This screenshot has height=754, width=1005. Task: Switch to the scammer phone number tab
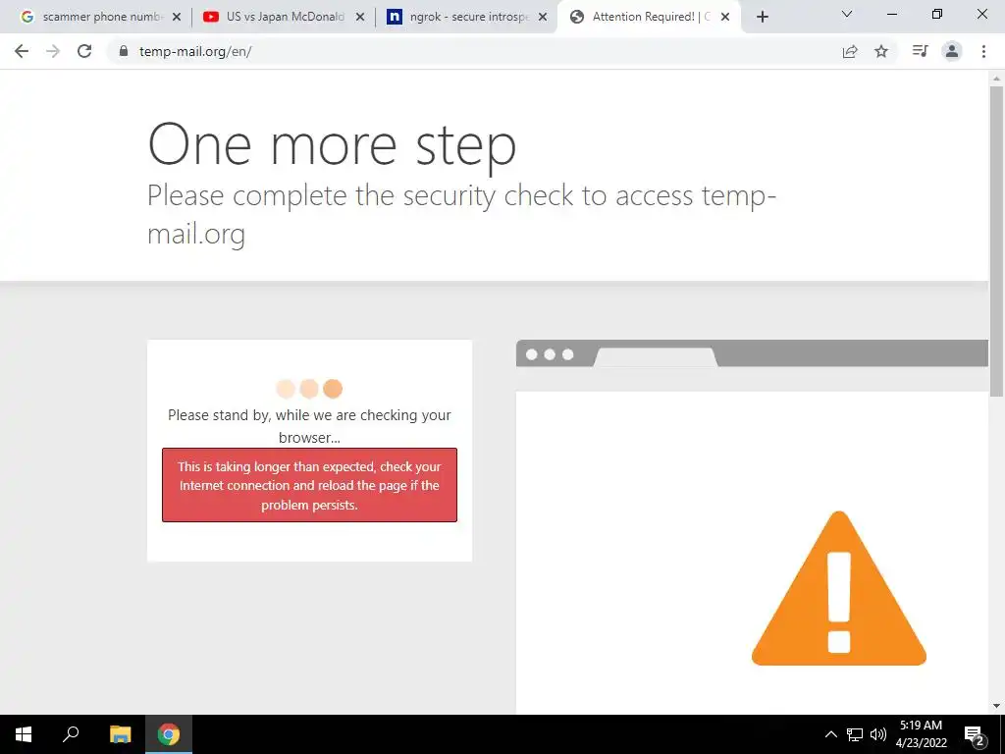[x=101, y=17]
